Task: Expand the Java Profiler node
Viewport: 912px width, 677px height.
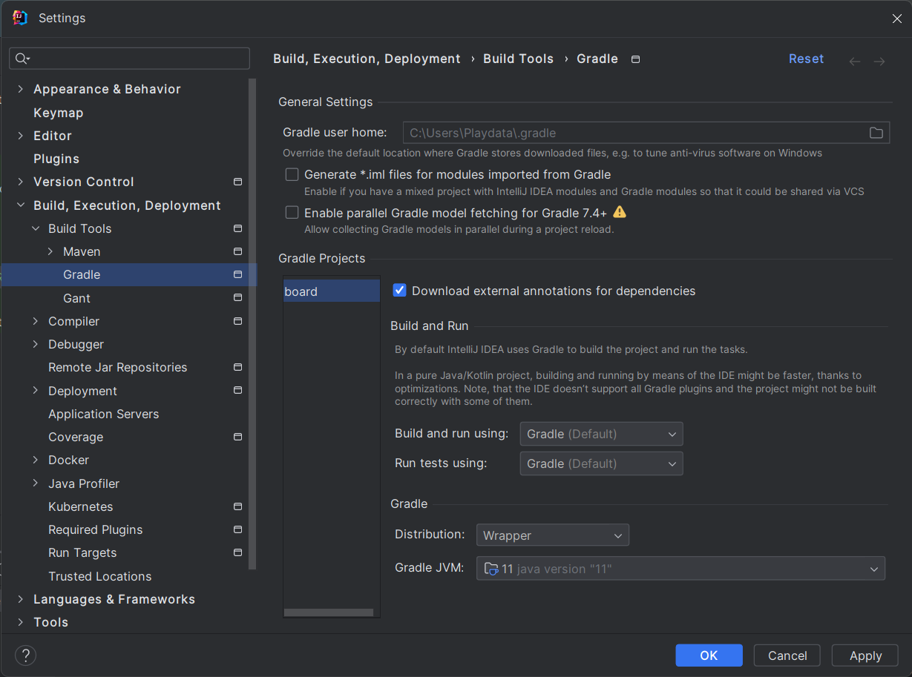Action: pos(35,483)
